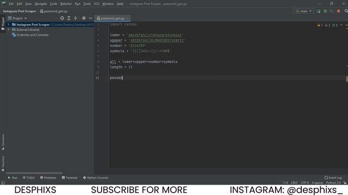Open the CRLF line separator selector
This screenshot has width=348, height=195.
tap(294, 183)
